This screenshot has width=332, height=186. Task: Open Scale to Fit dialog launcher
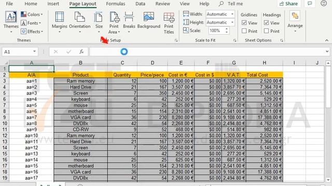click(x=234, y=40)
